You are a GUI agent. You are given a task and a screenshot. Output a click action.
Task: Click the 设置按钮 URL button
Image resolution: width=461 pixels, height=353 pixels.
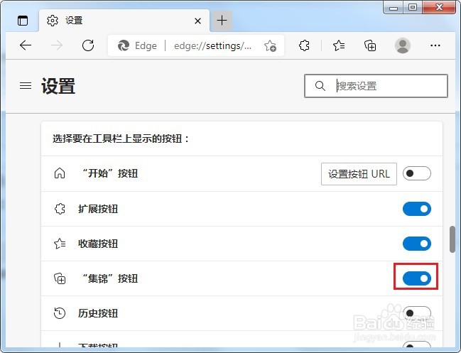pos(359,174)
